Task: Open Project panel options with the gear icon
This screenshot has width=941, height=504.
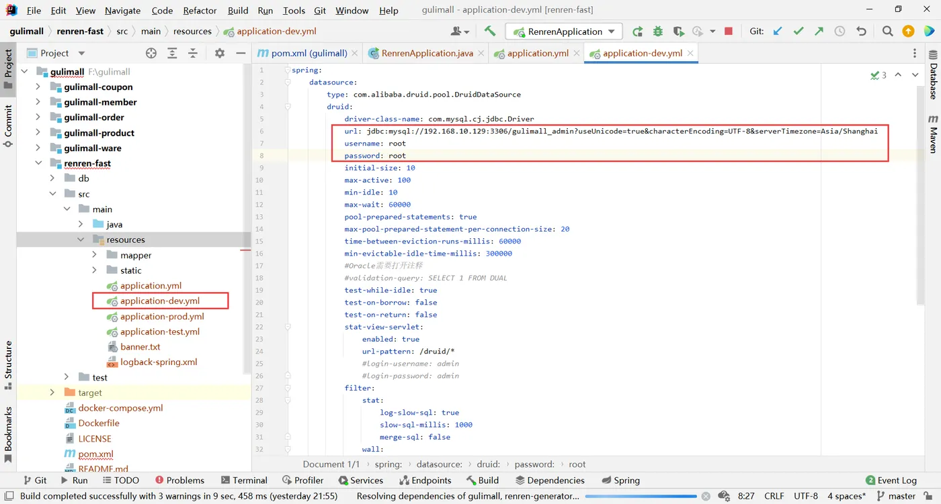Action: 219,53
